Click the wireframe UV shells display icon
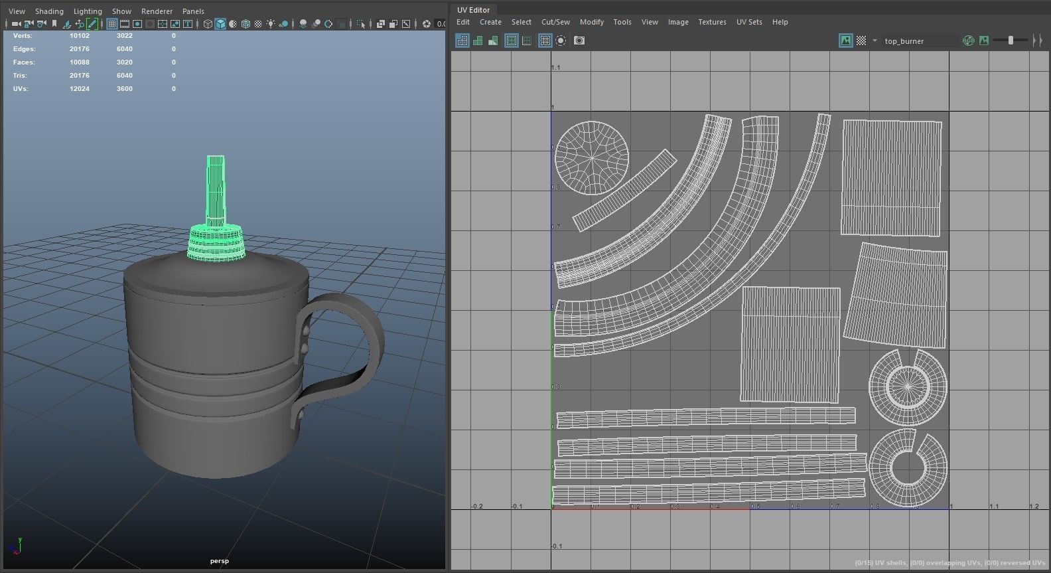 pyautogui.click(x=462, y=41)
